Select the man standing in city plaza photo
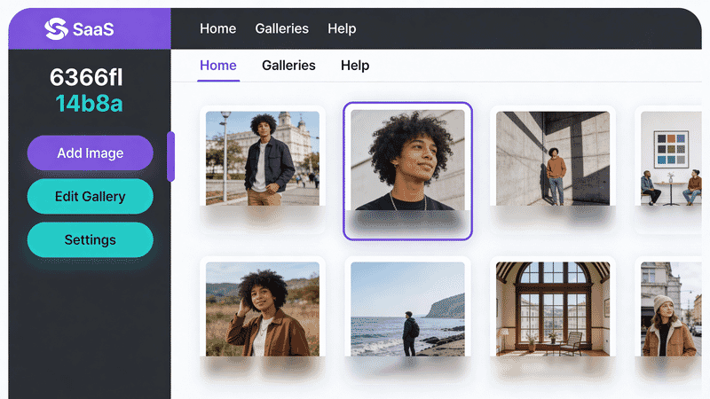This screenshot has height=399, width=710. (x=263, y=159)
